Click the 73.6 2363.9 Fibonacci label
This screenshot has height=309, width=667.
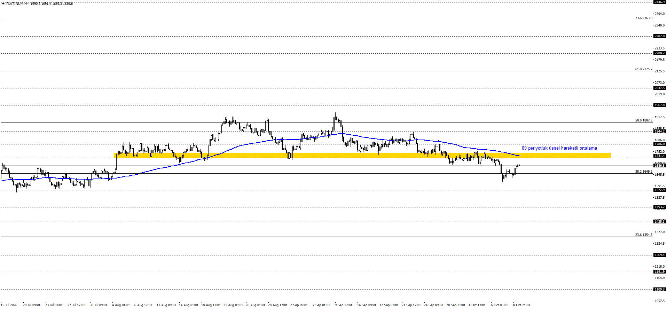pyautogui.click(x=644, y=18)
